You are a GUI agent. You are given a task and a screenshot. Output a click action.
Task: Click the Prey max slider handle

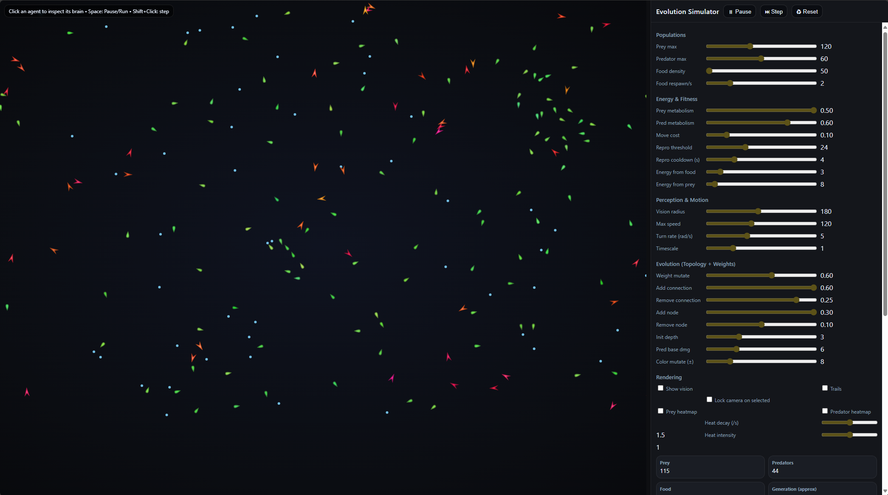click(x=750, y=46)
